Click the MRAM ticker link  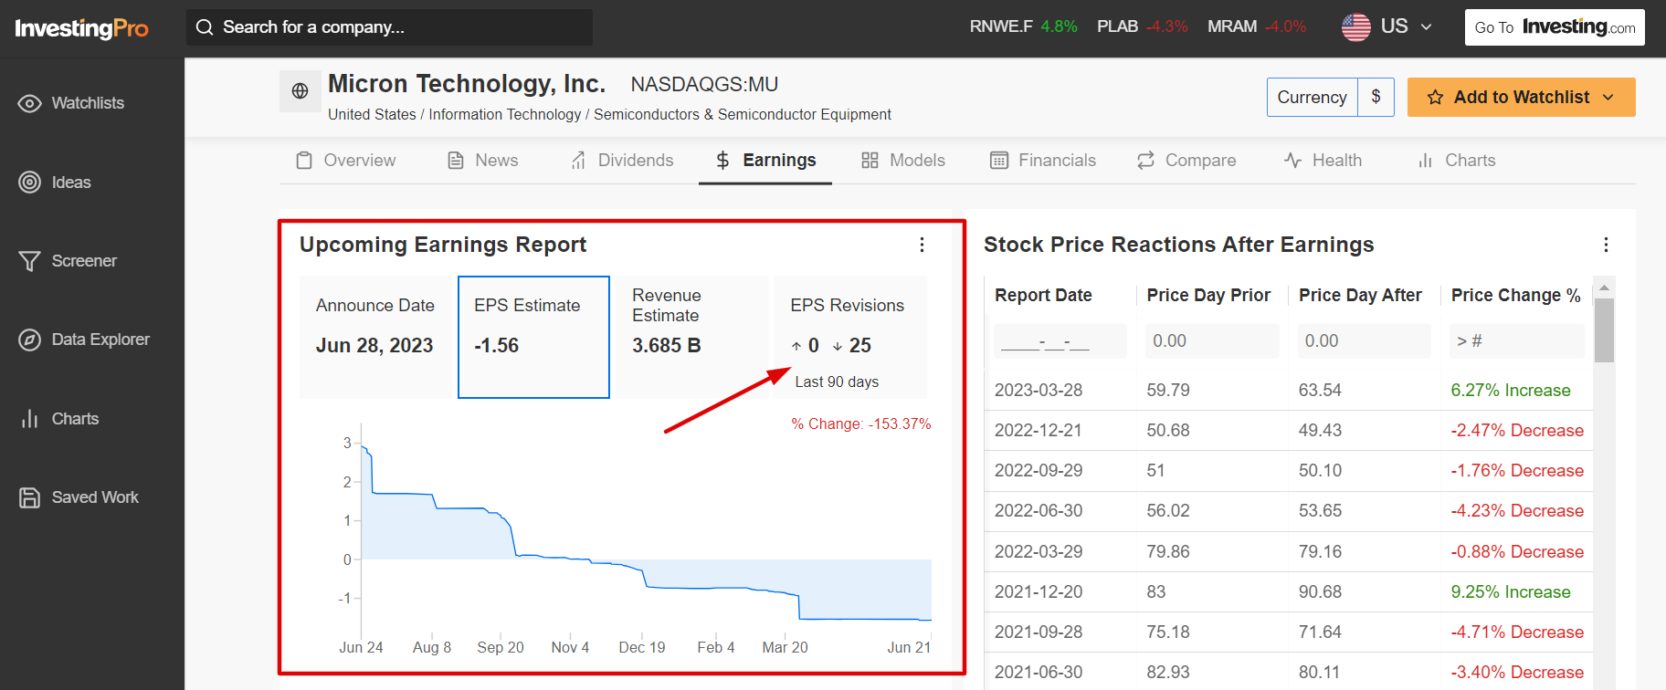[x=1232, y=26]
